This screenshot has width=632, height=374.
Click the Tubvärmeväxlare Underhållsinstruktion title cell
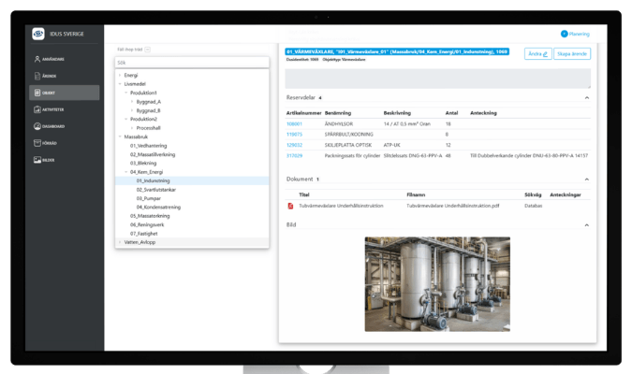(341, 206)
